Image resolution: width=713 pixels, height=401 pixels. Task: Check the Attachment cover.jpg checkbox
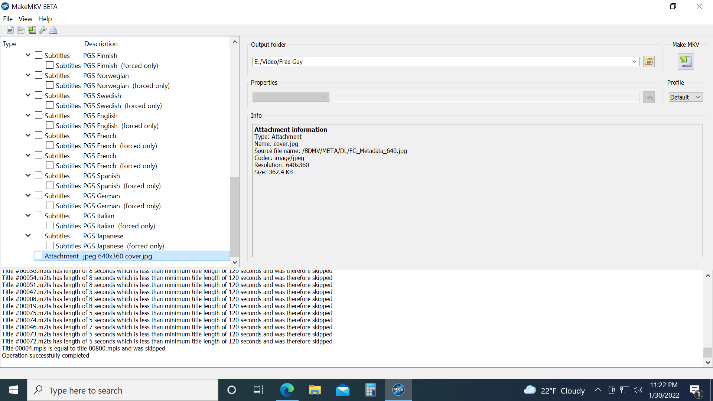pyautogui.click(x=39, y=255)
